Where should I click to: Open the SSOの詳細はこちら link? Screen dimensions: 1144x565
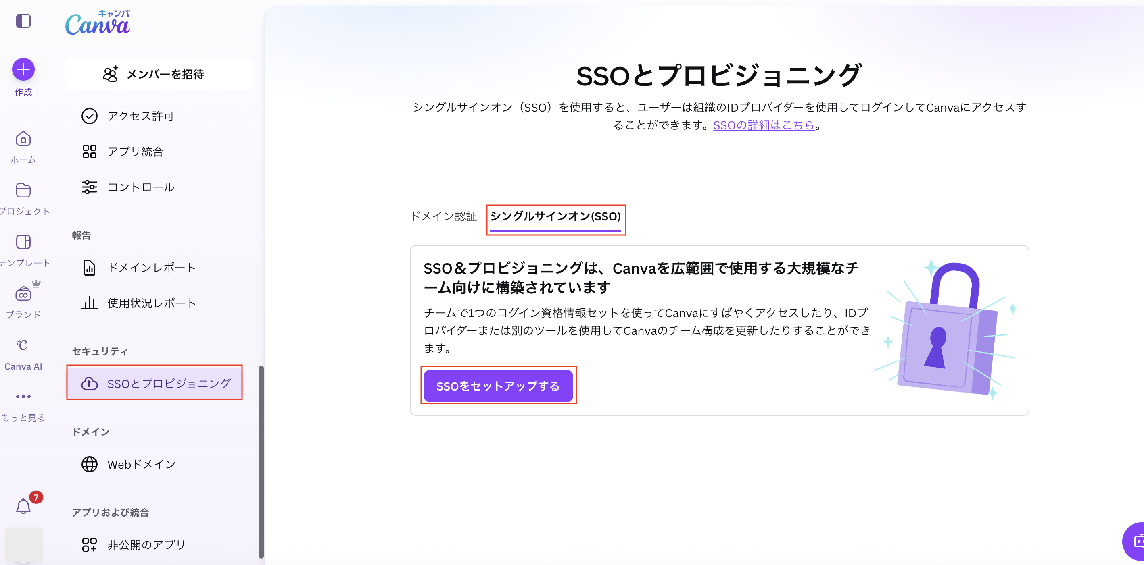tap(764, 125)
